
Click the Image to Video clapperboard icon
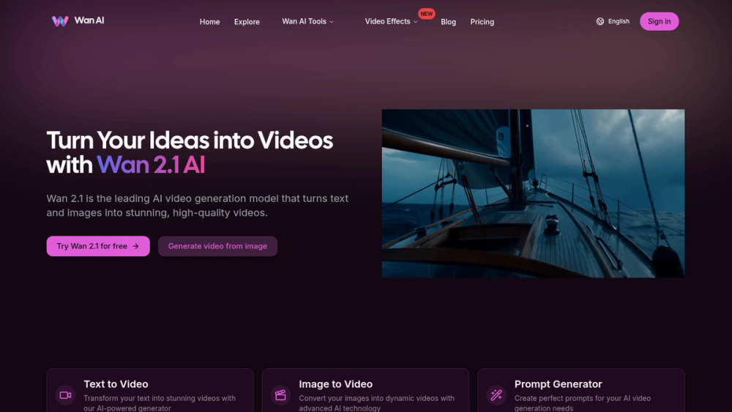point(280,395)
